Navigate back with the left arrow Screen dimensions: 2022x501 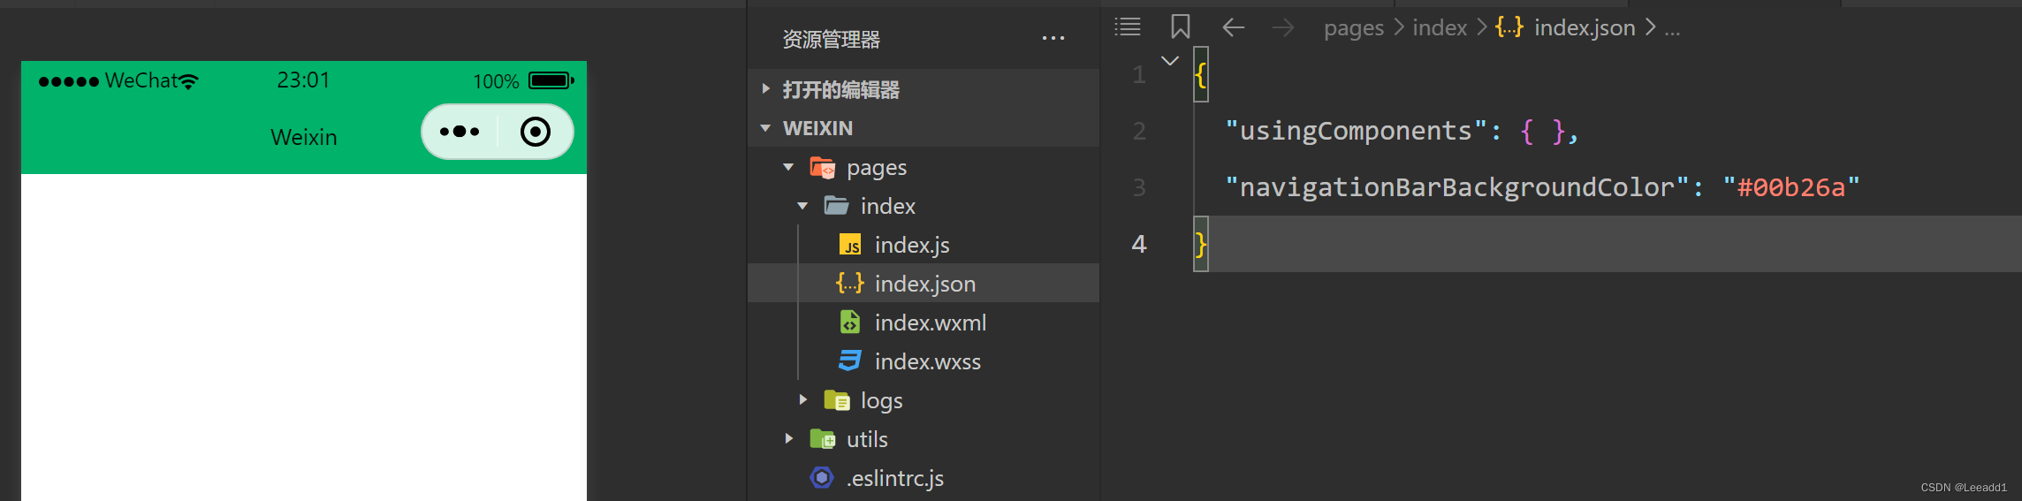1234,27
